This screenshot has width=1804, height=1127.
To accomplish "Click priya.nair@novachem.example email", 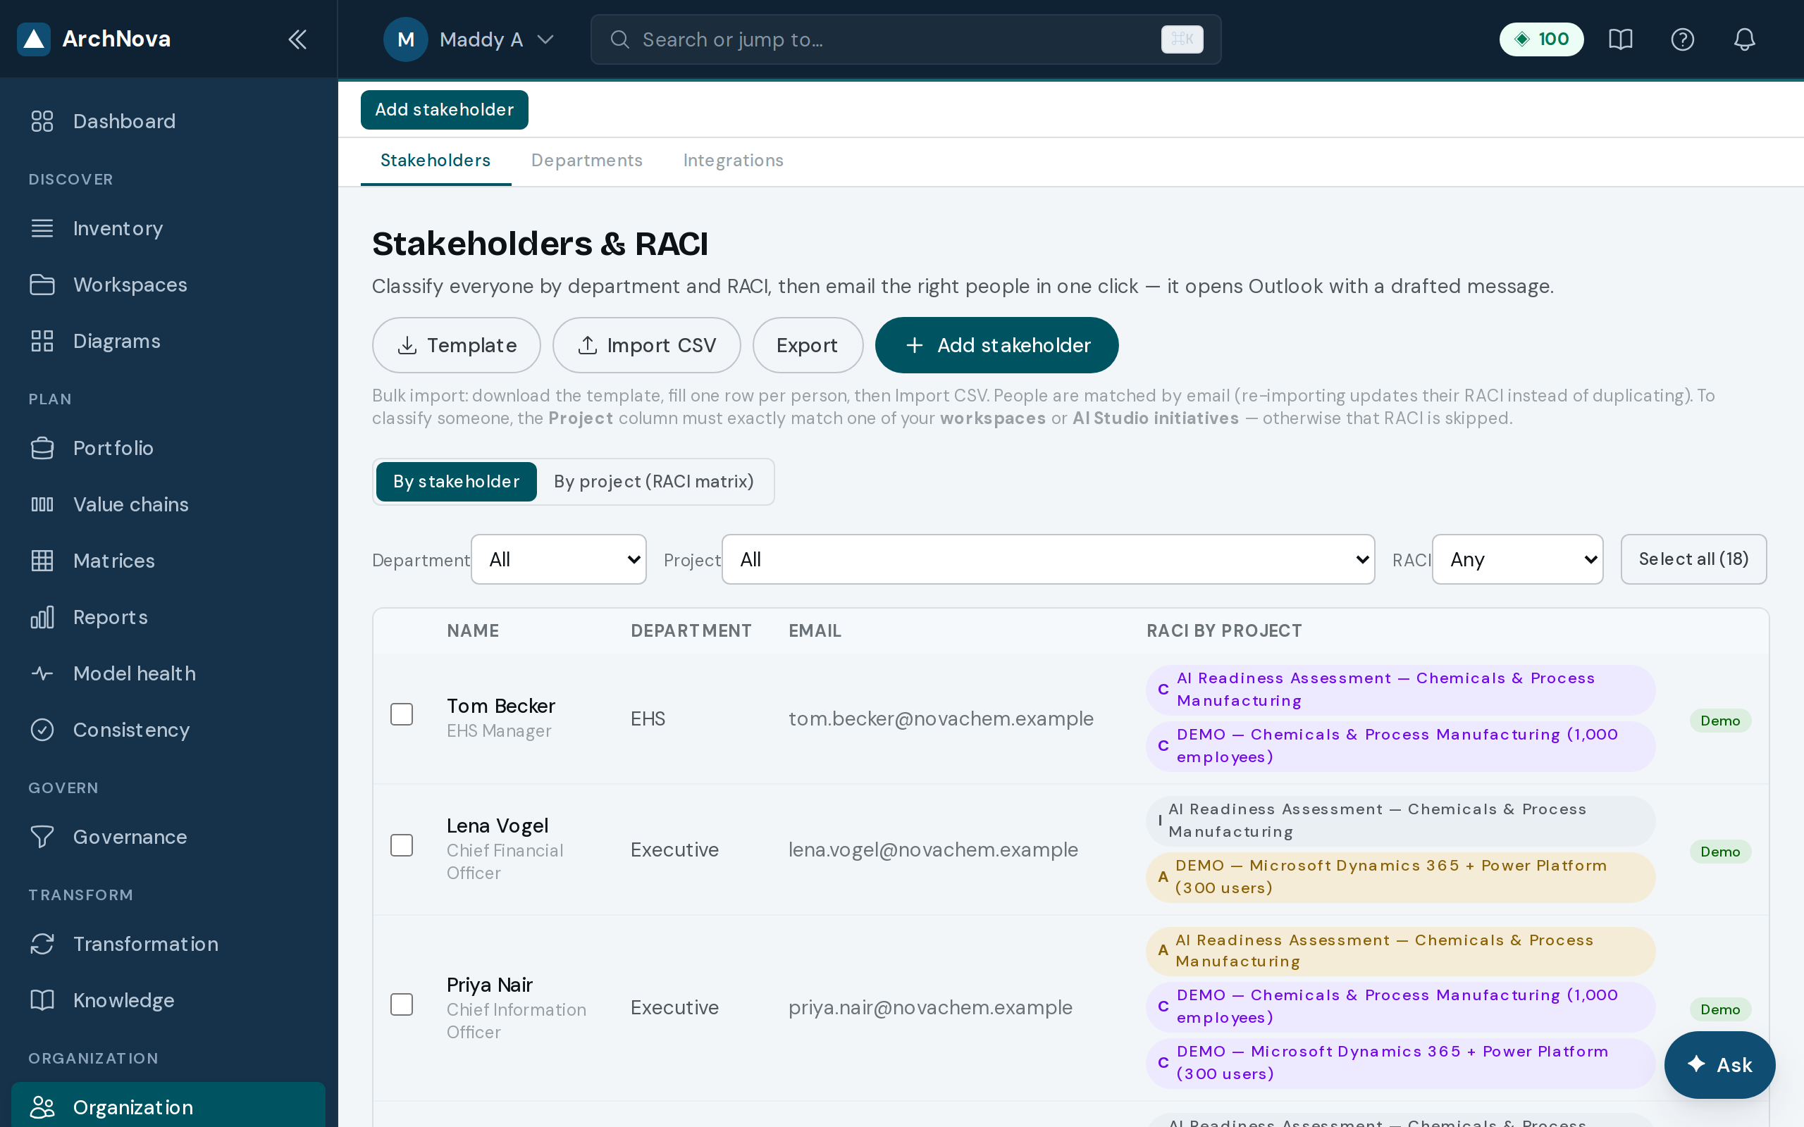I will click(930, 1008).
